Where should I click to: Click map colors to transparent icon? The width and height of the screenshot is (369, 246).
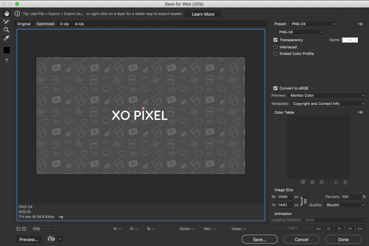click(x=303, y=182)
